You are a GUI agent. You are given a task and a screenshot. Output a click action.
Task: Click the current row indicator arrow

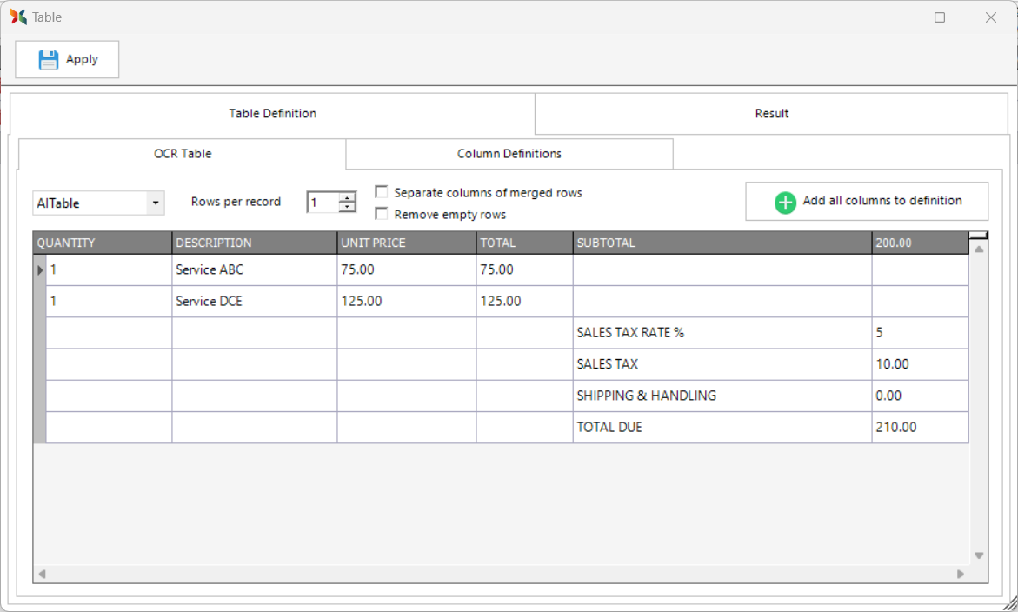40,270
